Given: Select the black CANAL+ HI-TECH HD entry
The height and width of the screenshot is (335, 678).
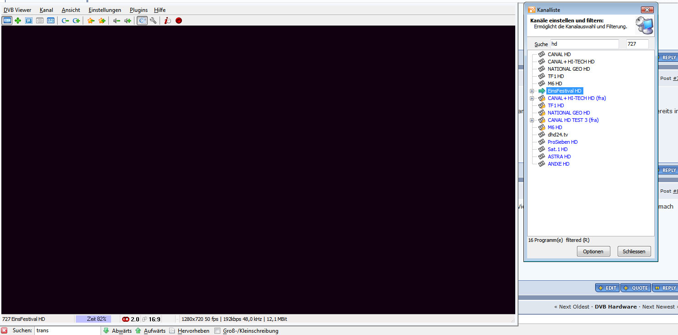Looking at the screenshot, I should pyautogui.click(x=571, y=62).
